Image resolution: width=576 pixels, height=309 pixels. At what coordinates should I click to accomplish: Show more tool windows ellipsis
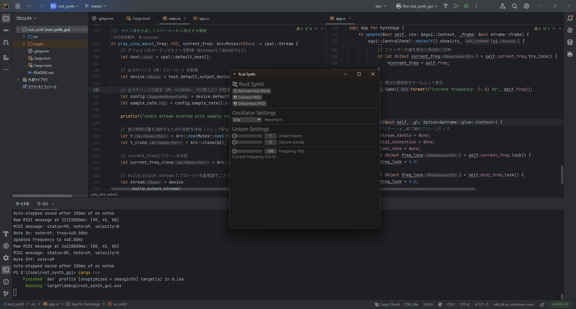click(6, 69)
